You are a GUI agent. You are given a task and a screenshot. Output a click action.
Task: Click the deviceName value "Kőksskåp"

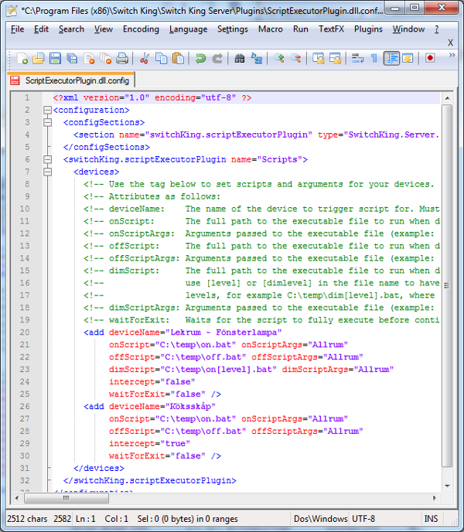(190, 406)
